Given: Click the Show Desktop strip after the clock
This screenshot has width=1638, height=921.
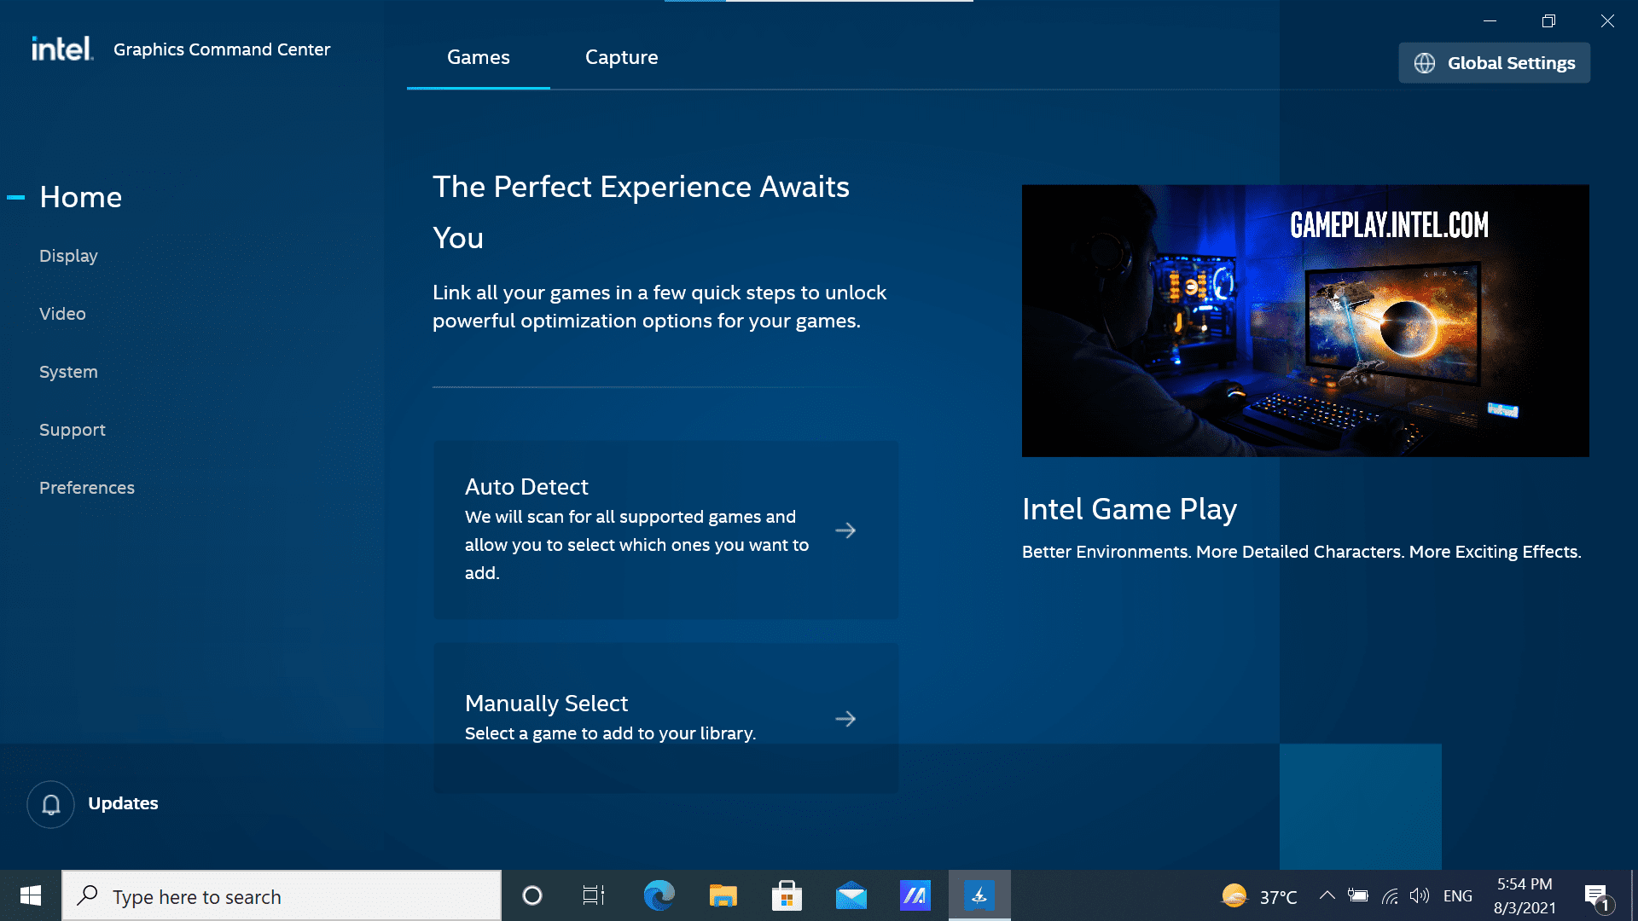Looking at the screenshot, I should coord(1634,895).
